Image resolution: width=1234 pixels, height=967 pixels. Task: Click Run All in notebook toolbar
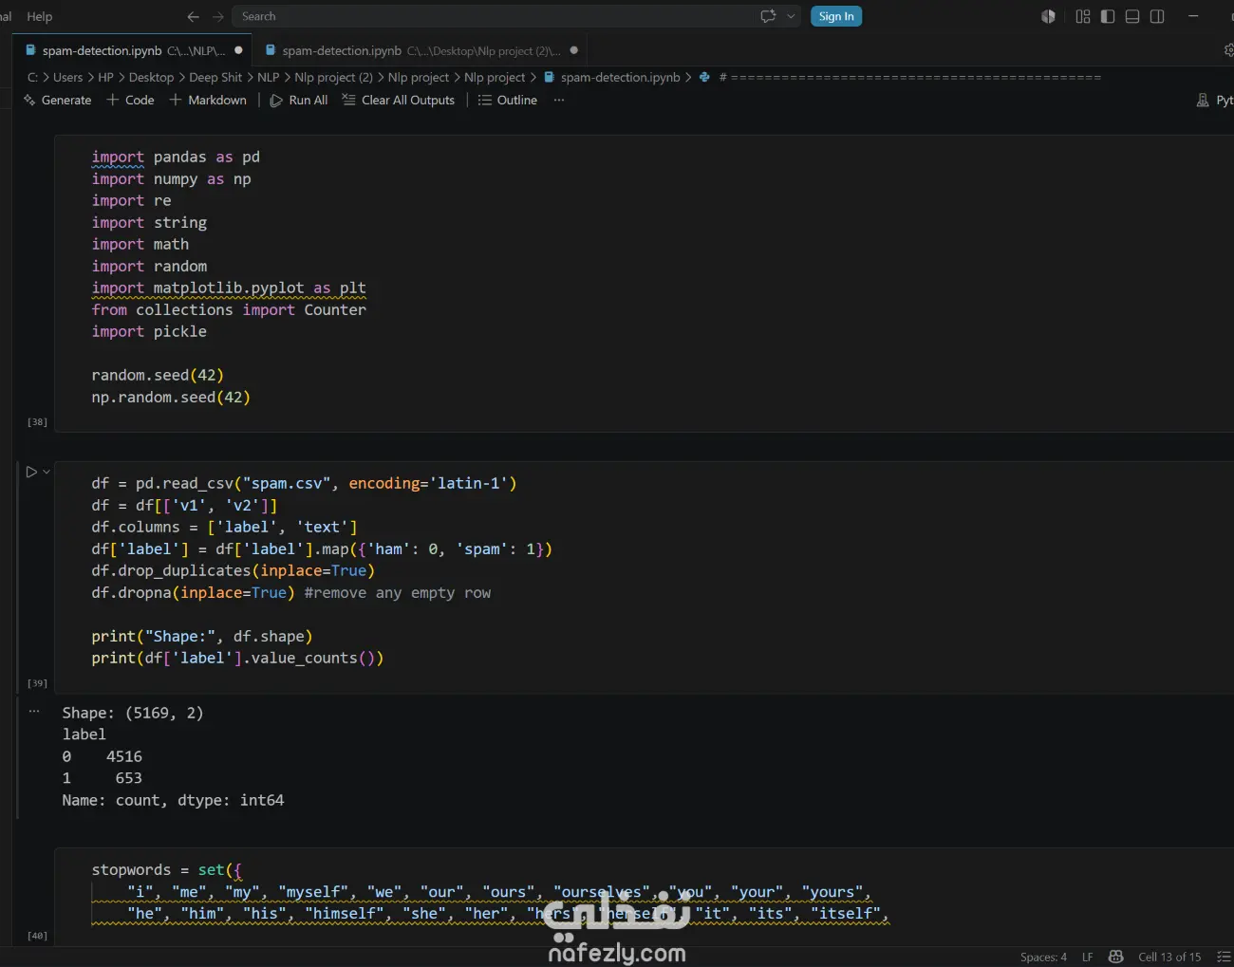click(x=299, y=100)
